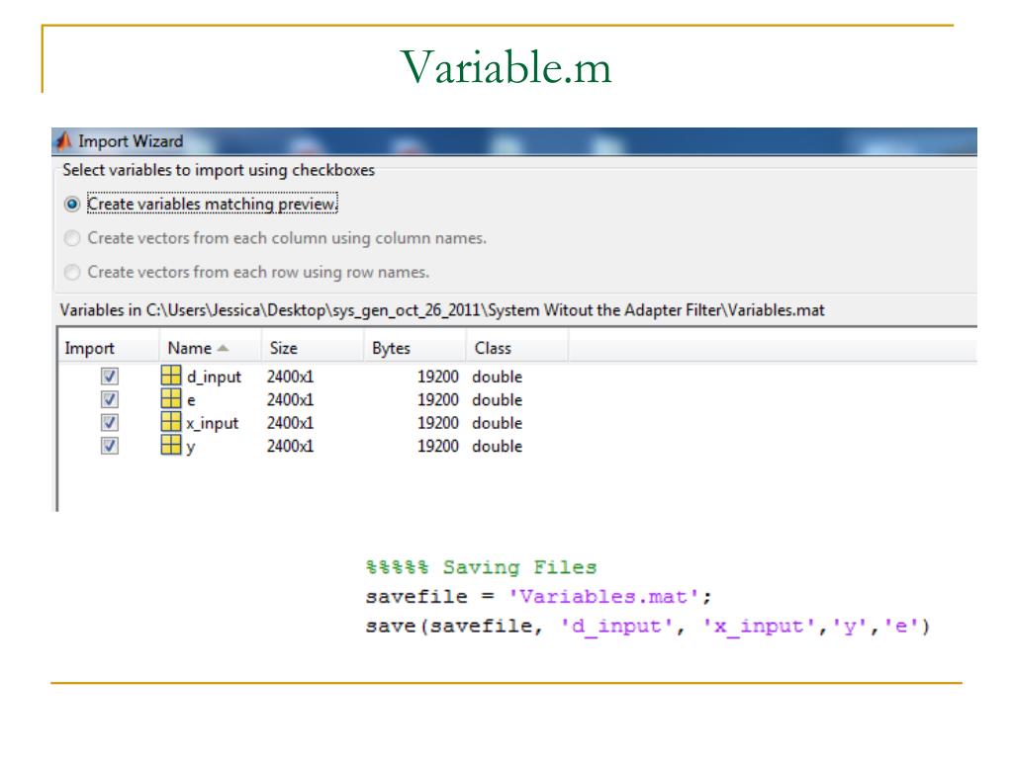Click the matrix icon beside variable e

point(171,398)
